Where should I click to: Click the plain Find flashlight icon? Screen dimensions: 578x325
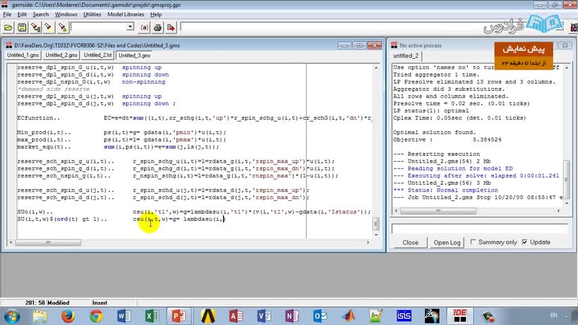[48, 28]
